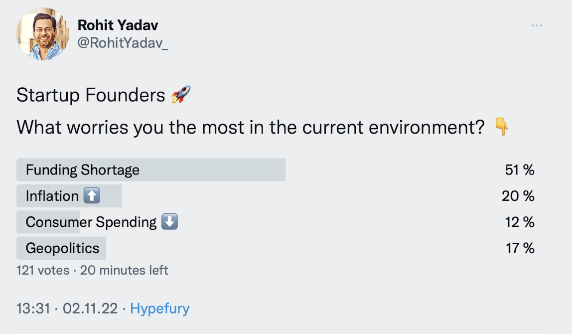
Task: Click the up-arrow emoji next to Inflation
Action: [92, 196]
